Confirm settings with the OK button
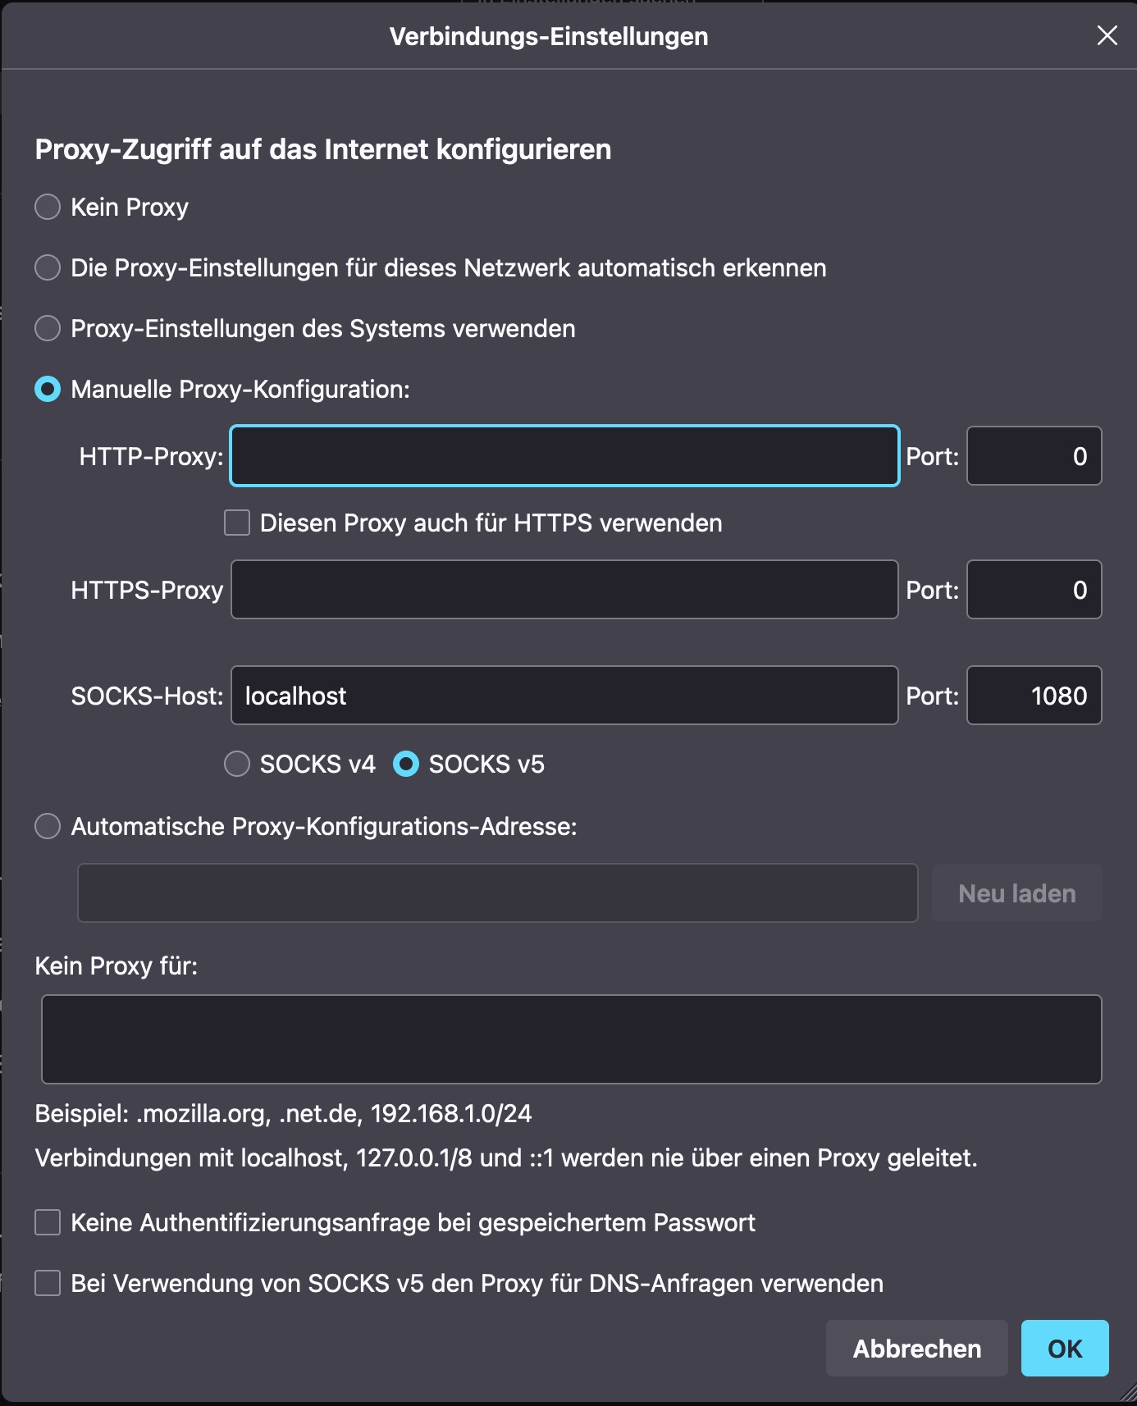 coord(1064,1349)
